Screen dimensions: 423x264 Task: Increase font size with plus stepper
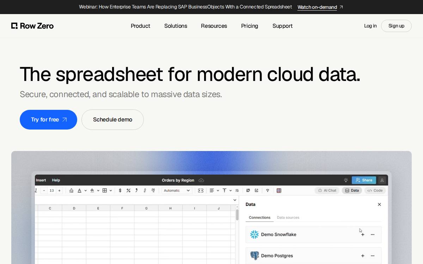[x=59, y=190]
